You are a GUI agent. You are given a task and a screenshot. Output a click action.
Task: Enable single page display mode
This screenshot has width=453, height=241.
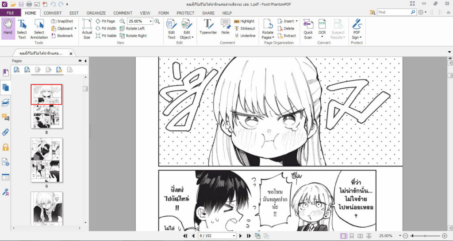pyautogui.click(x=343, y=236)
